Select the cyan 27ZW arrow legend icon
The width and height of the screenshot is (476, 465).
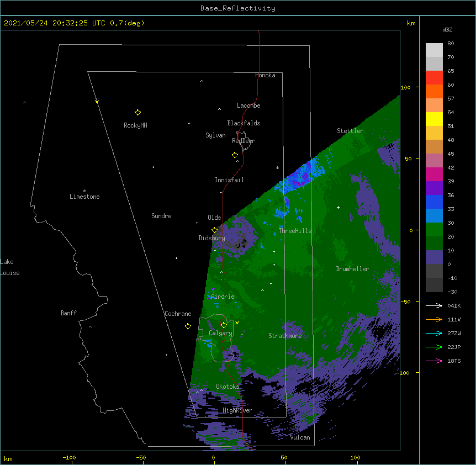coord(434,333)
